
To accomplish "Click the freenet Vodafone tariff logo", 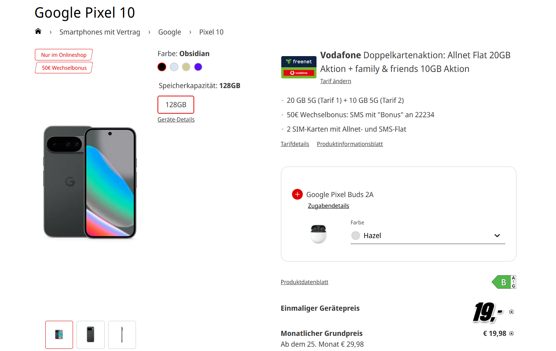I will tap(298, 67).
